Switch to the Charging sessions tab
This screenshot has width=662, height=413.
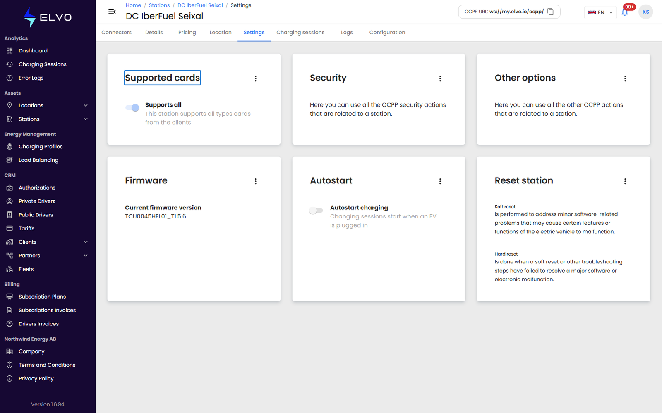pyautogui.click(x=300, y=33)
